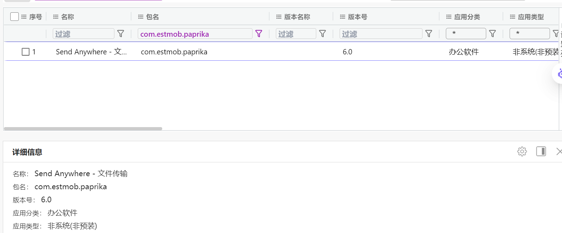Open filter funnel for 版本号 column
The image size is (562, 233).
[x=429, y=34]
